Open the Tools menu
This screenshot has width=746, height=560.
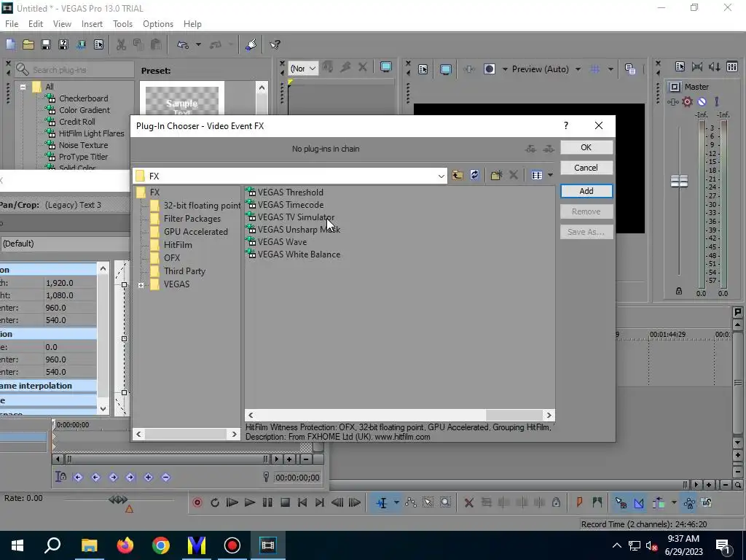[x=122, y=24]
